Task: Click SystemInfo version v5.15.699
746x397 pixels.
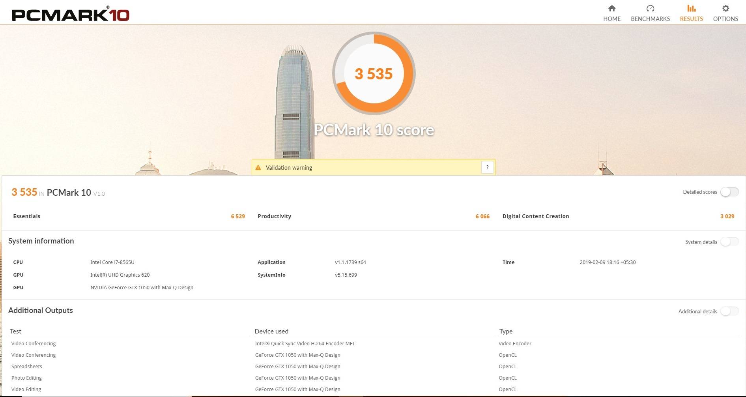Action: coord(346,275)
